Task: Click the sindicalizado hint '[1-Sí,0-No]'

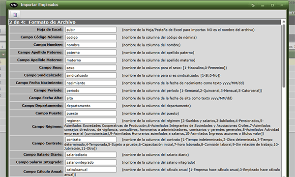Action: pyautogui.click(x=210, y=75)
